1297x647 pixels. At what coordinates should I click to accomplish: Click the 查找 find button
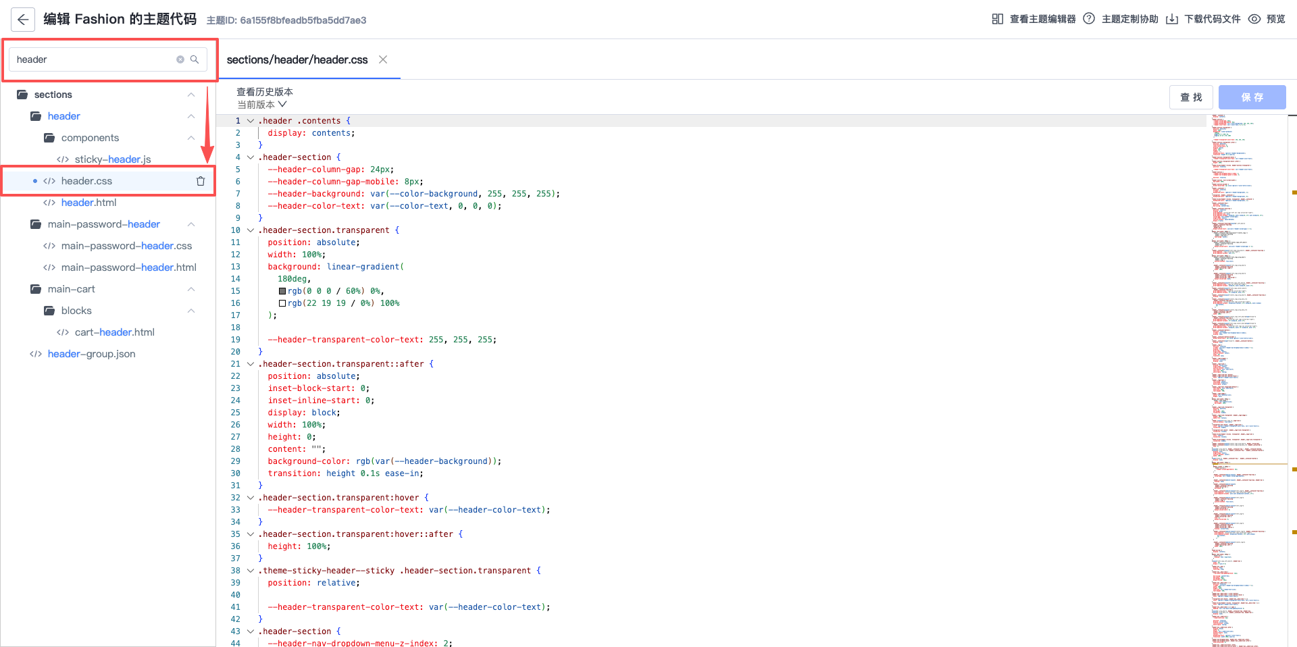(1191, 97)
